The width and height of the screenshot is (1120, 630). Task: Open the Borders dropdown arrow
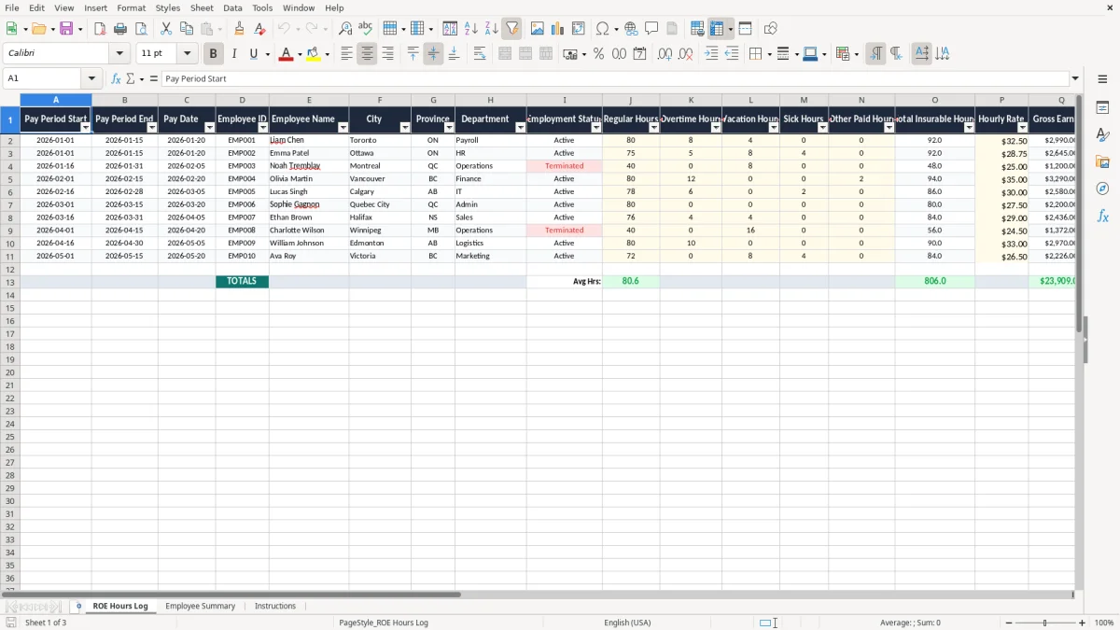pos(769,54)
